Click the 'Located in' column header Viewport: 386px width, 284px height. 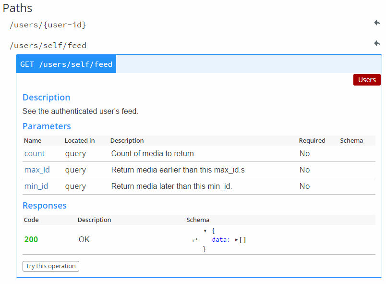(x=80, y=140)
